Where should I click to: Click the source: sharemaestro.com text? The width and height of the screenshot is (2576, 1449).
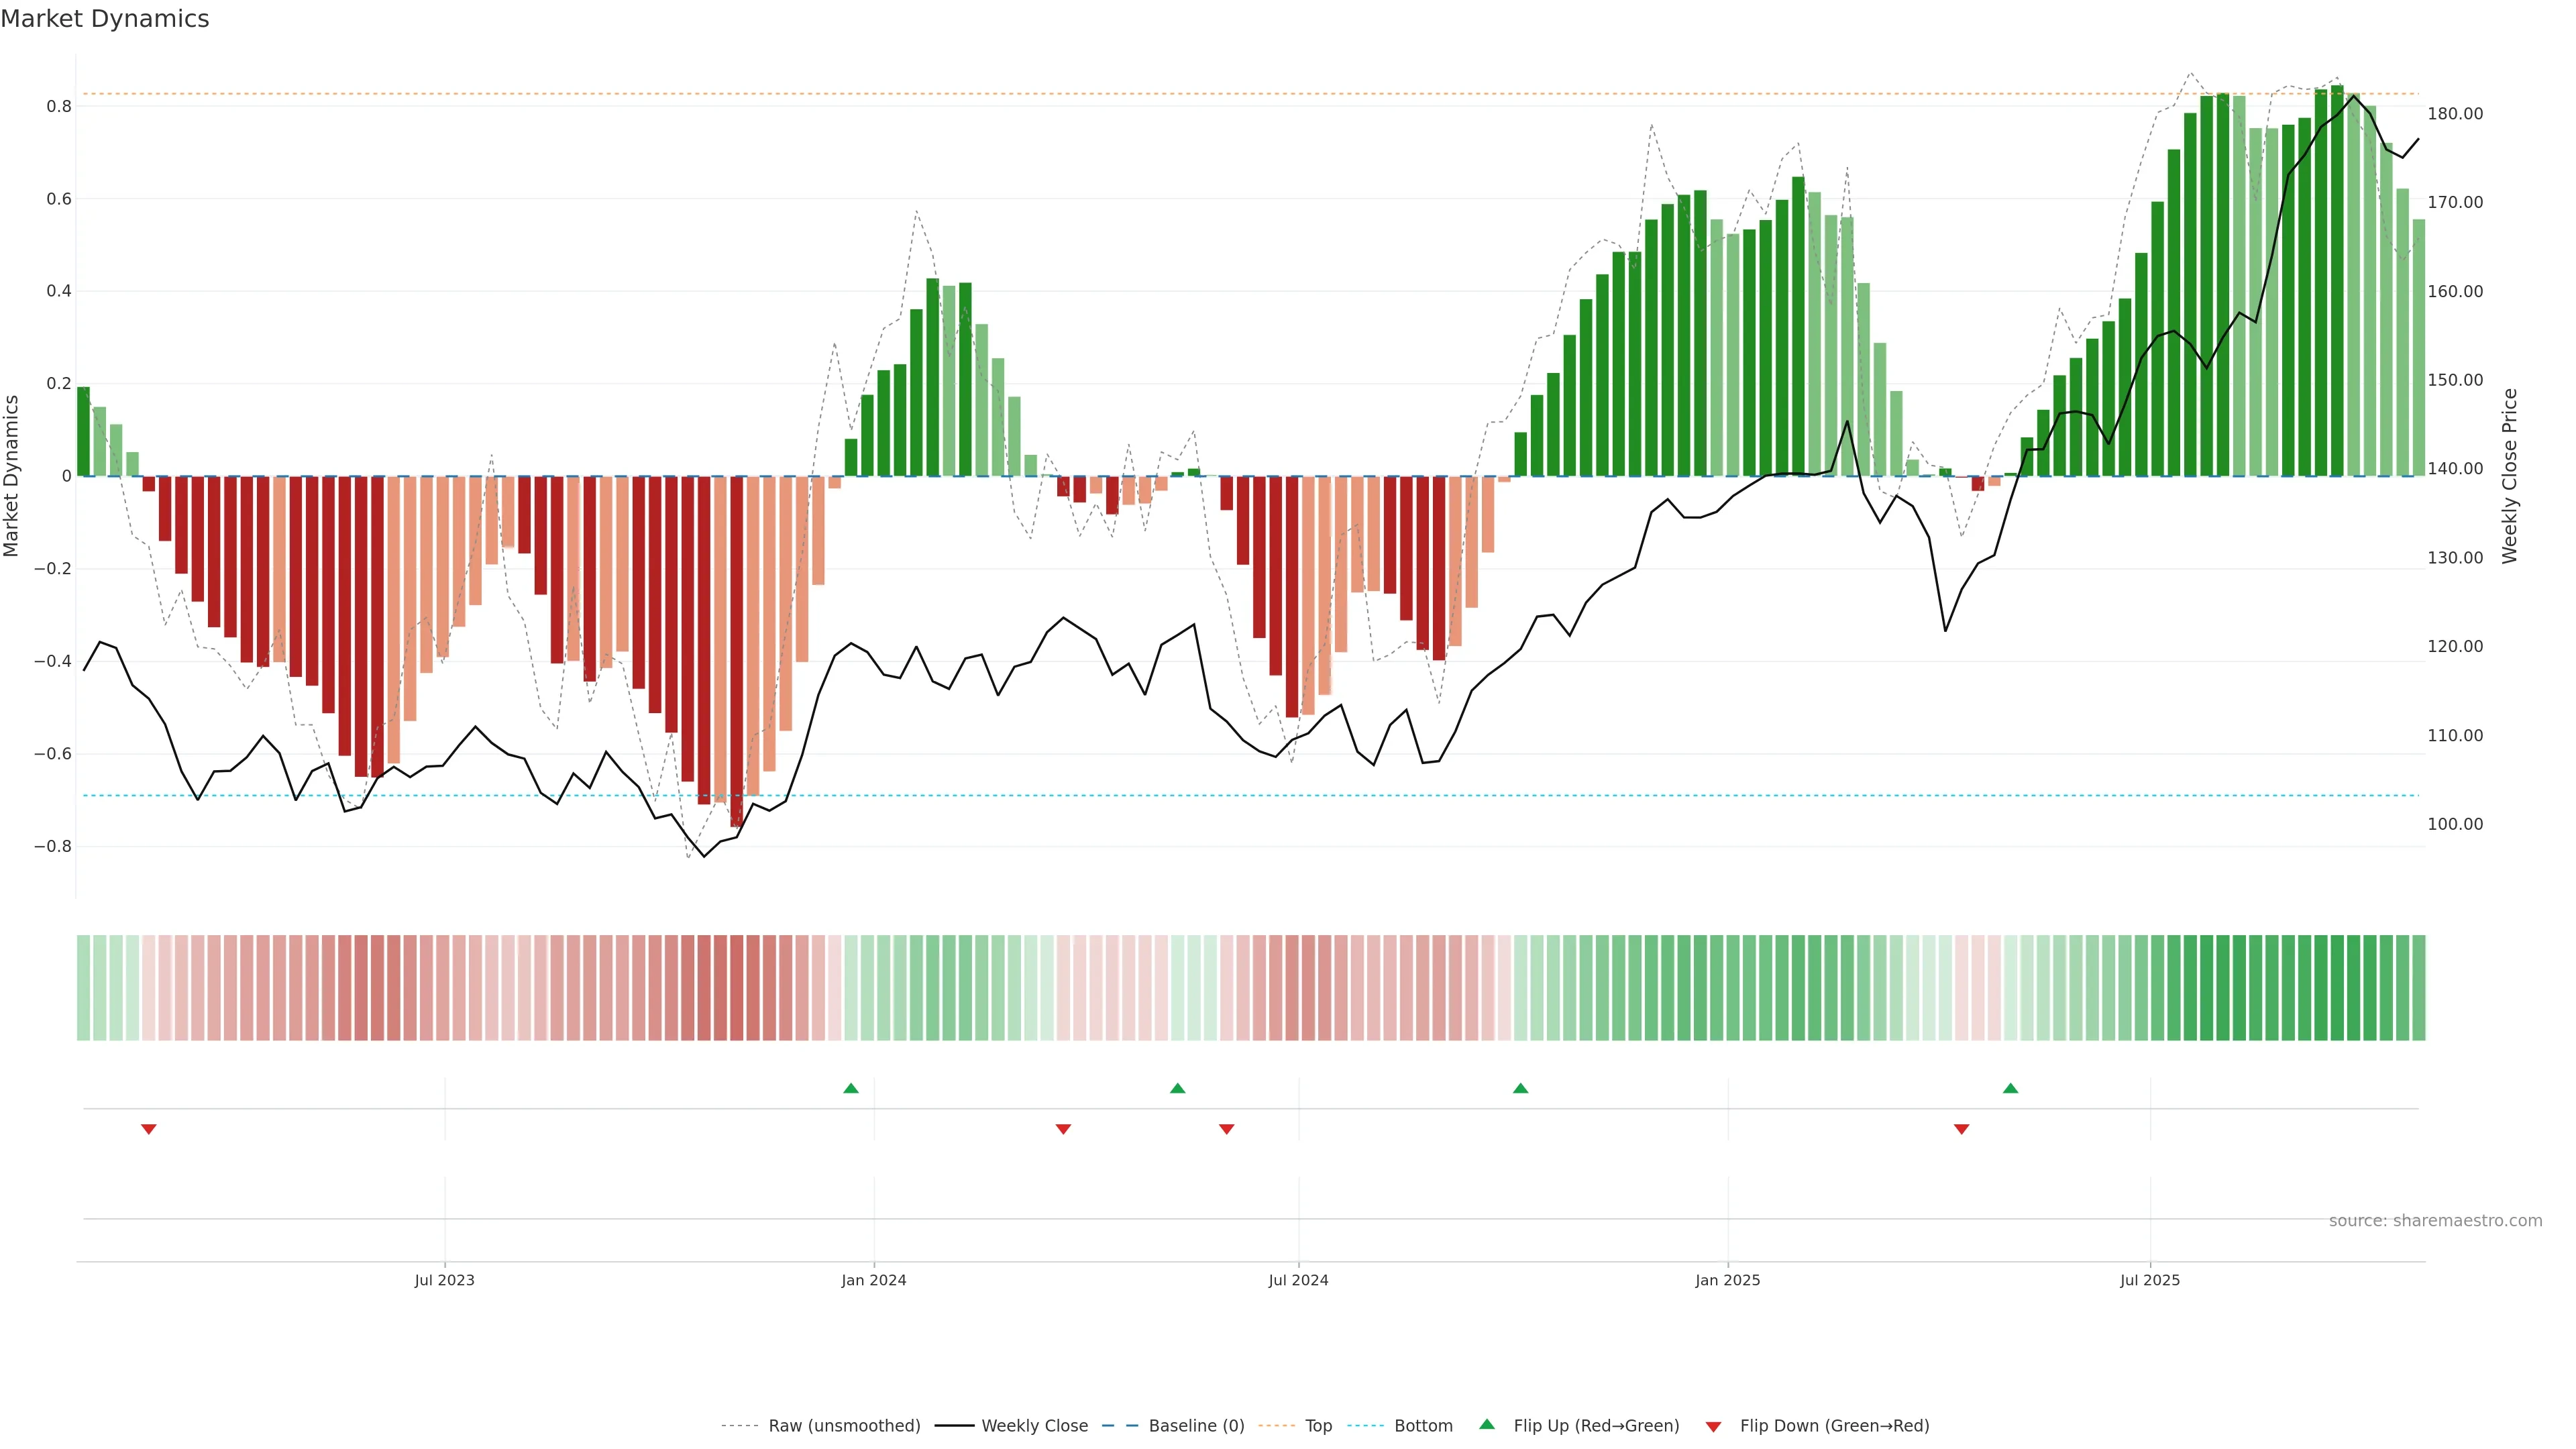click(x=2435, y=1221)
